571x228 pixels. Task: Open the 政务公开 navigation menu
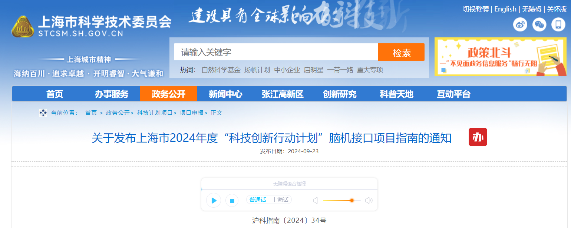click(x=168, y=94)
